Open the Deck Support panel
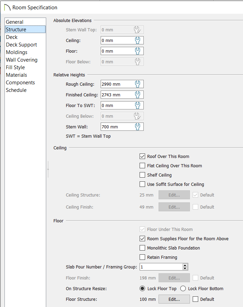 click(x=25, y=45)
